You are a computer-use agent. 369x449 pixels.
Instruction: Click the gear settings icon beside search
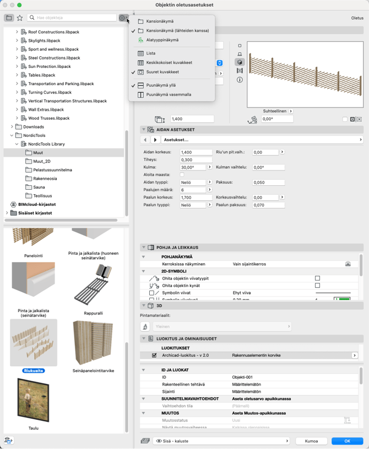pyautogui.click(x=123, y=18)
